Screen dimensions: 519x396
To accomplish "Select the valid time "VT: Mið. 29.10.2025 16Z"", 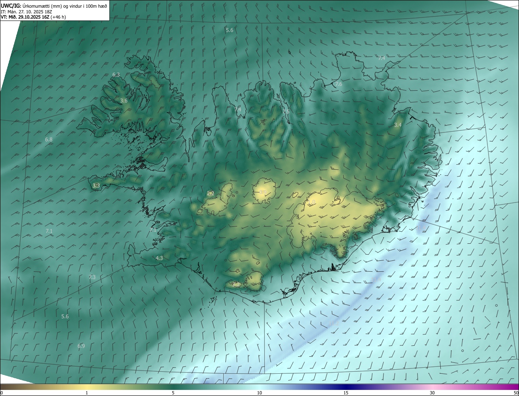I will point(25,17).
